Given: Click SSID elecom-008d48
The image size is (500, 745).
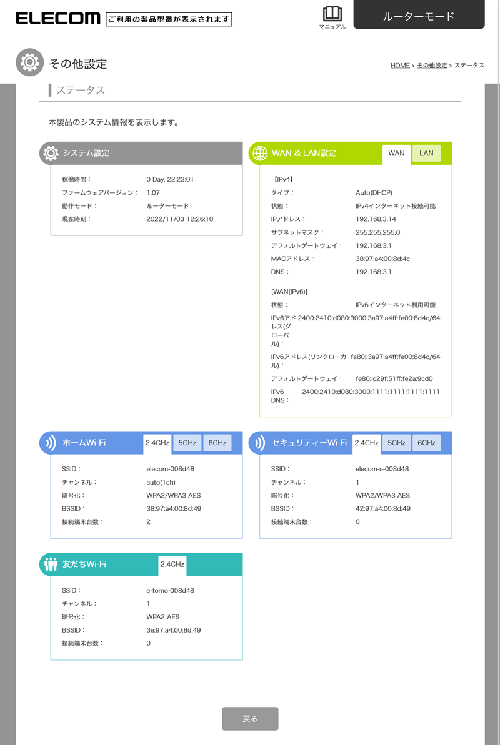Looking at the screenshot, I should tap(171, 470).
